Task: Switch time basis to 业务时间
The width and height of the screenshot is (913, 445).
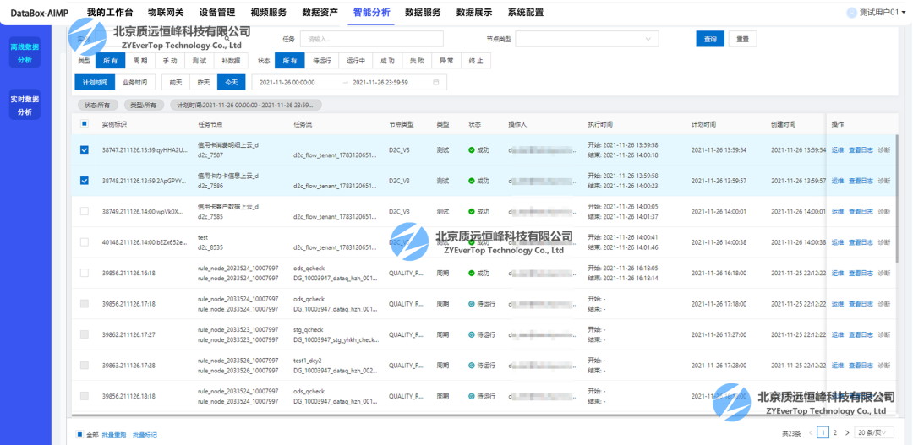Action: pyautogui.click(x=135, y=83)
